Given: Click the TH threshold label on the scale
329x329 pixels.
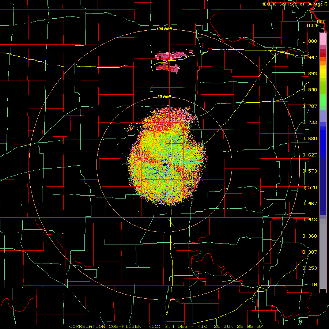Looking at the screenshot, I should click(x=314, y=285).
